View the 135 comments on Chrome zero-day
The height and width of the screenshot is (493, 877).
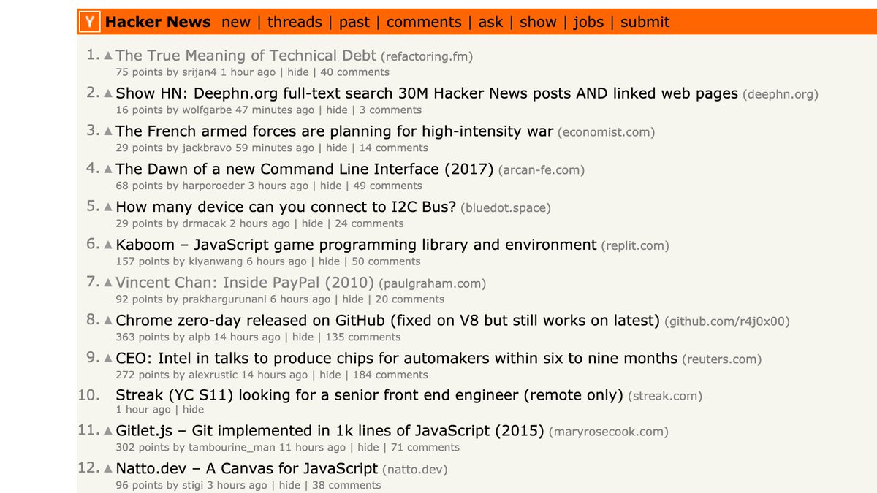363,337
